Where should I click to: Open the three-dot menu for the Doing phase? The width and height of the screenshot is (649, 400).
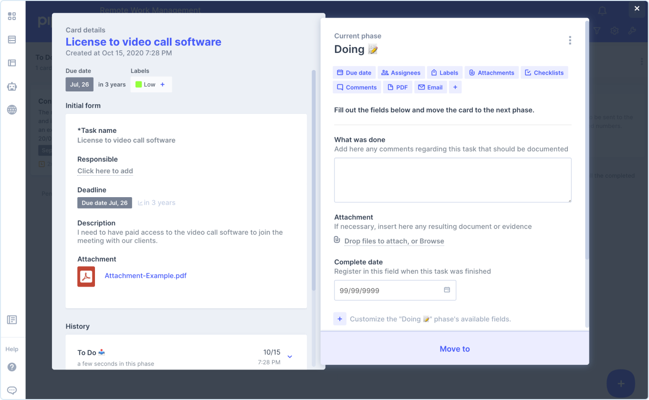570,40
